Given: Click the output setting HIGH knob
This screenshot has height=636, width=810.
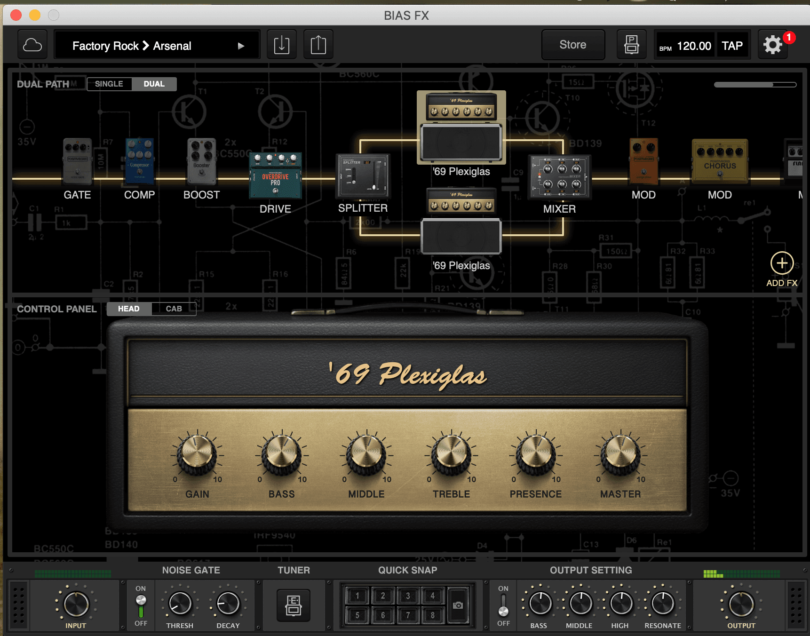Looking at the screenshot, I should click(621, 604).
